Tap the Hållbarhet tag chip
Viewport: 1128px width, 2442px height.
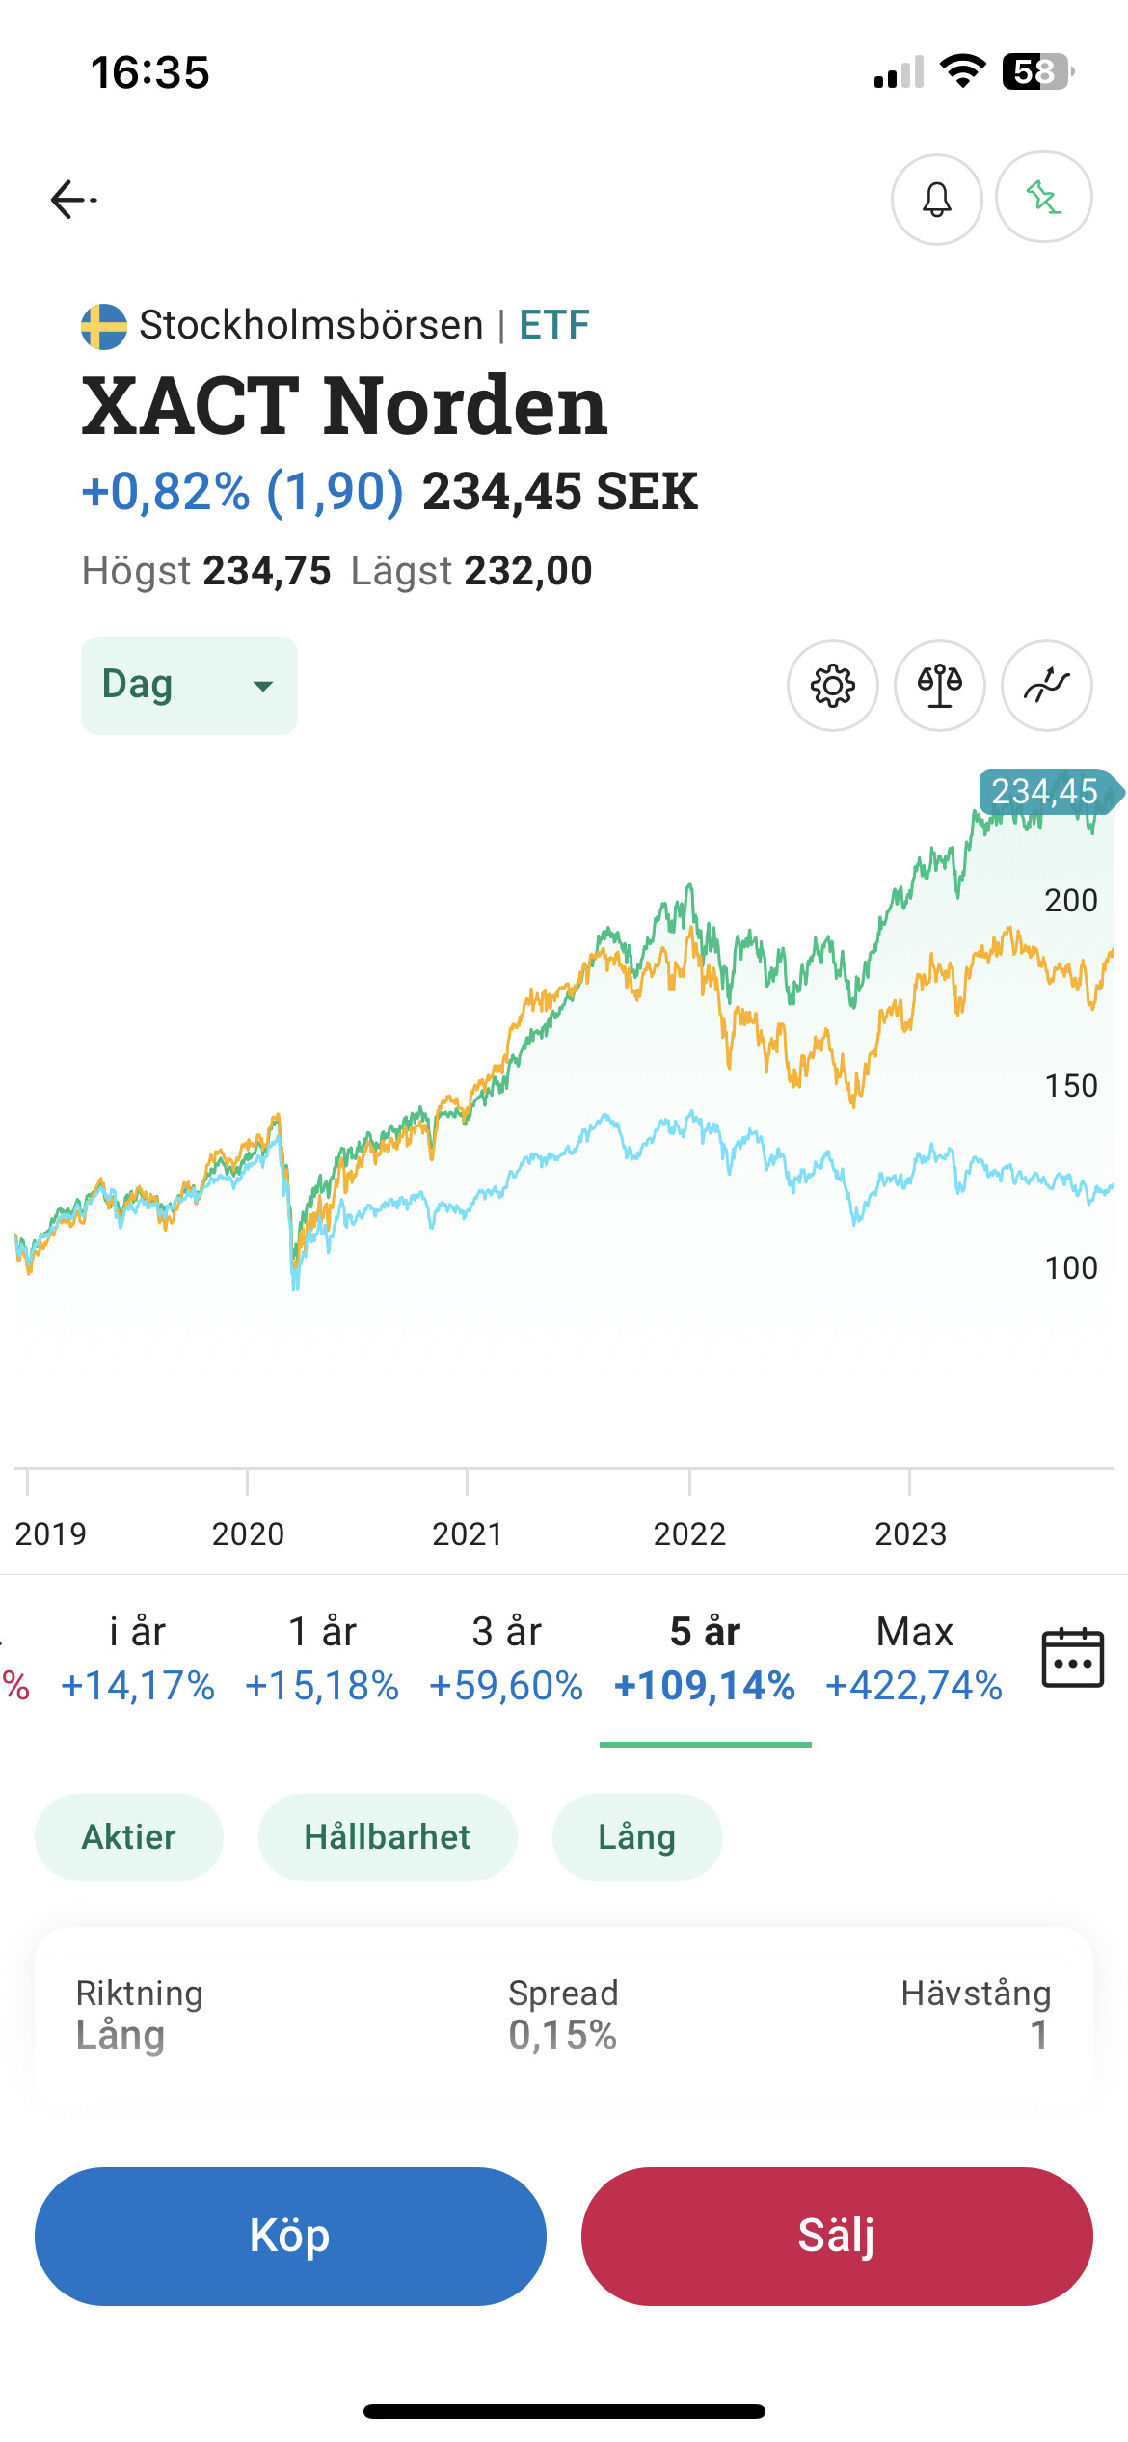[388, 1837]
